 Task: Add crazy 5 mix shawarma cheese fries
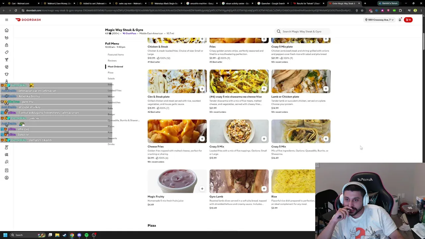[264, 89]
